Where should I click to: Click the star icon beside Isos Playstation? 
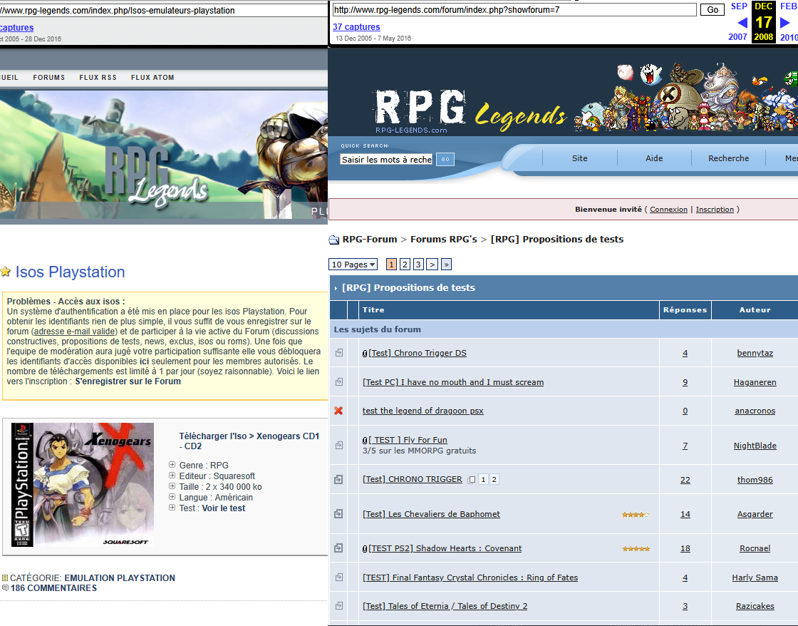[6, 272]
